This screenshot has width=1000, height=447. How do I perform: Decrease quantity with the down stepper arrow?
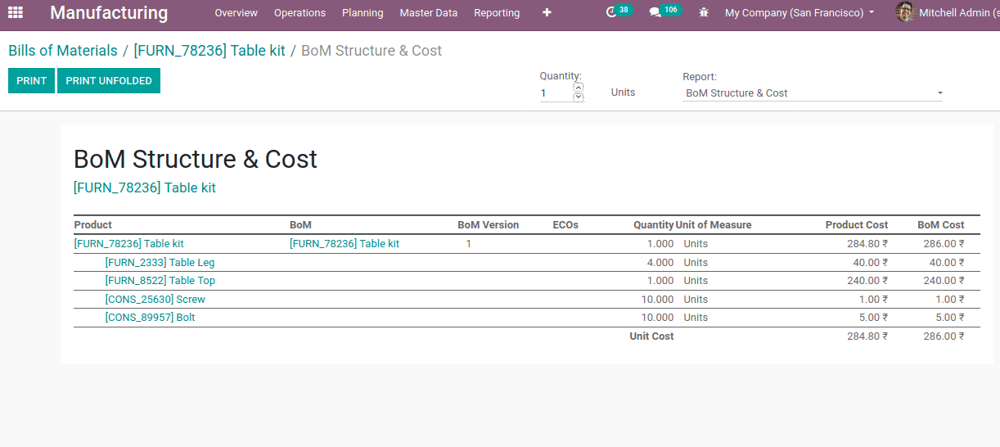click(x=579, y=97)
